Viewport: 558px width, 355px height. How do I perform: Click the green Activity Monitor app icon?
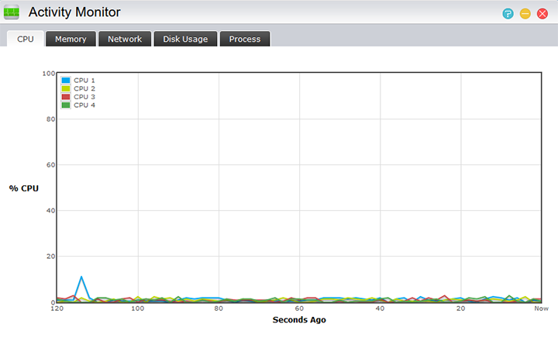point(12,12)
